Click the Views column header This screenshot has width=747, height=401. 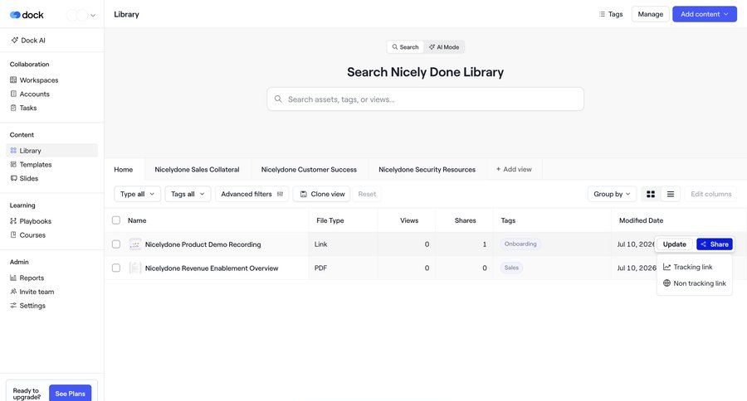409,220
